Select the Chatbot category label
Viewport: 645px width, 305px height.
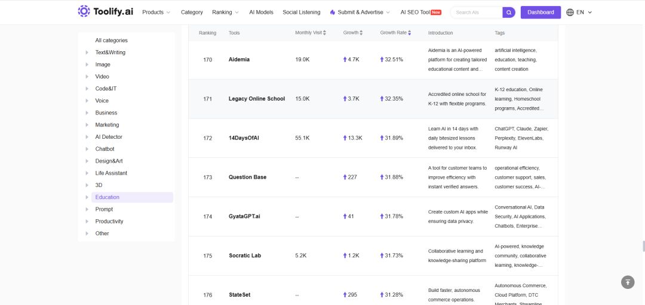(105, 149)
